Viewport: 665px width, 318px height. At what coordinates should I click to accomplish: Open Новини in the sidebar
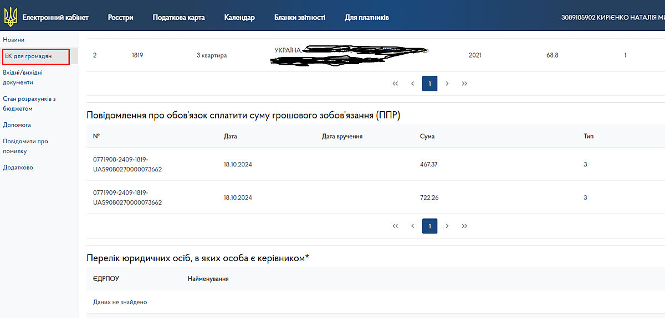(x=14, y=40)
